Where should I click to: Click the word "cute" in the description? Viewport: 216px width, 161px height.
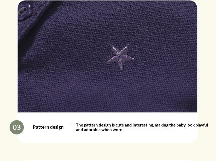(x=119, y=125)
